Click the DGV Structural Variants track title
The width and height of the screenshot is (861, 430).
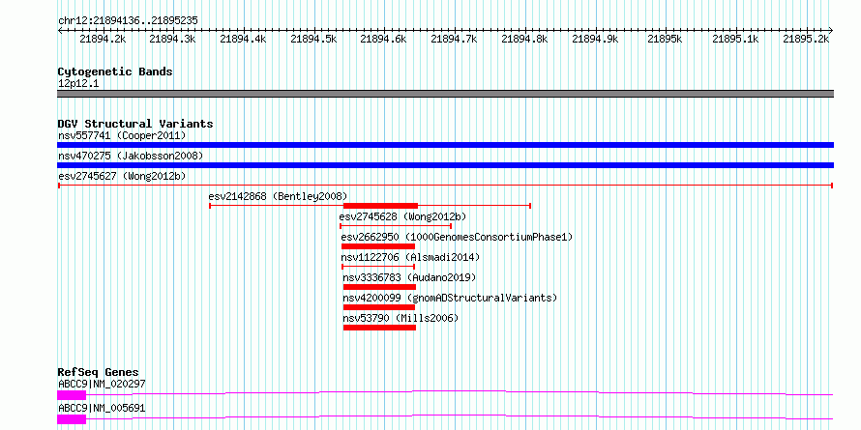135,124
